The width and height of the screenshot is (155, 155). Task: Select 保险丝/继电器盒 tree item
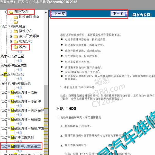tap(13, 27)
